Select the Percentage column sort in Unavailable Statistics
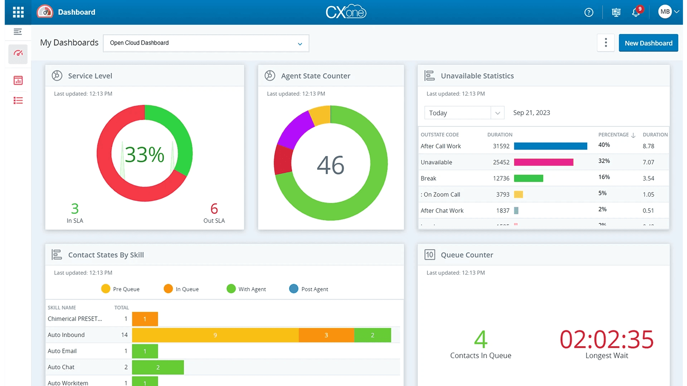This screenshot has width=687, height=386. (617, 135)
